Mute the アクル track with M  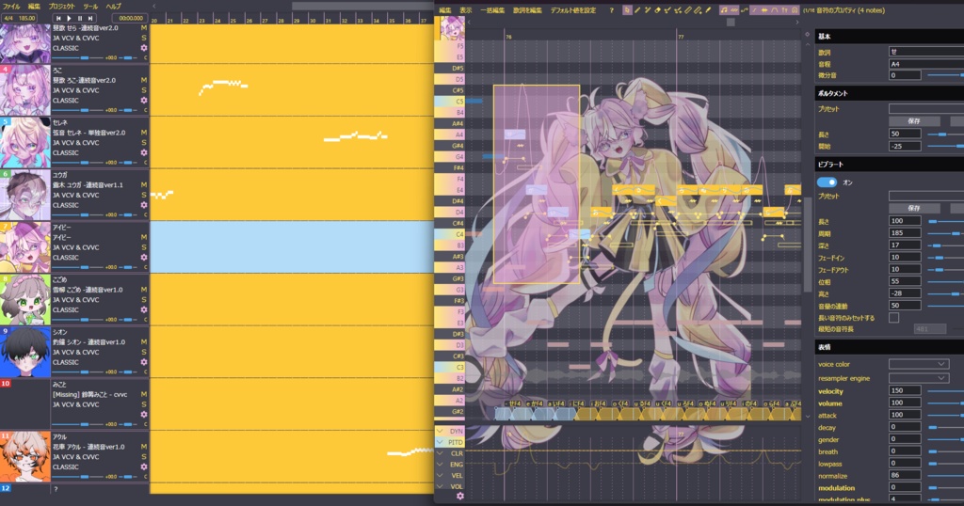pos(144,447)
